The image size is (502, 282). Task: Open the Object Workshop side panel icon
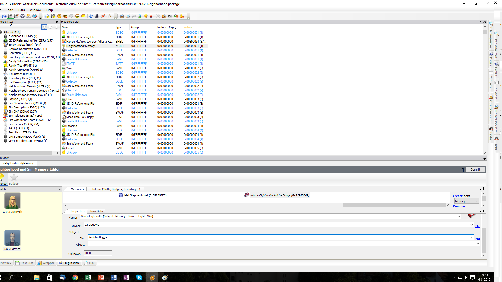tap(491, 97)
